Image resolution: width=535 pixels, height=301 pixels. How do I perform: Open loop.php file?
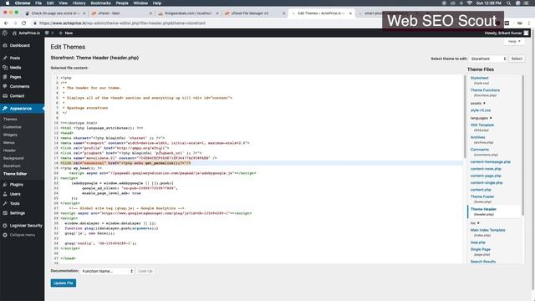(477, 242)
